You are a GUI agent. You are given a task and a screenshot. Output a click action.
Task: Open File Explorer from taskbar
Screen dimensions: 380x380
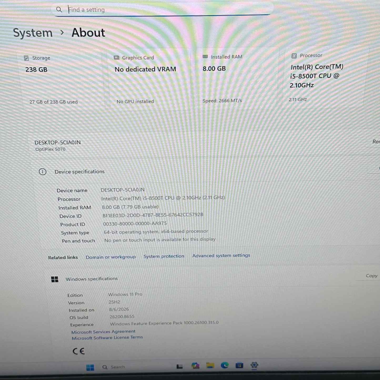(x=210, y=365)
